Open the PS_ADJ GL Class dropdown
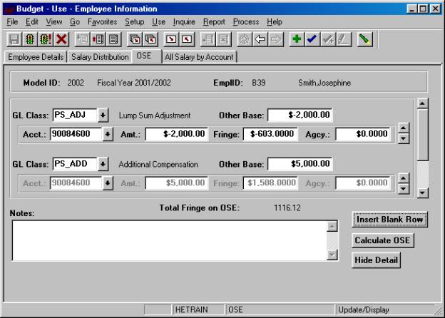This screenshot has height=318, width=445. (x=103, y=115)
